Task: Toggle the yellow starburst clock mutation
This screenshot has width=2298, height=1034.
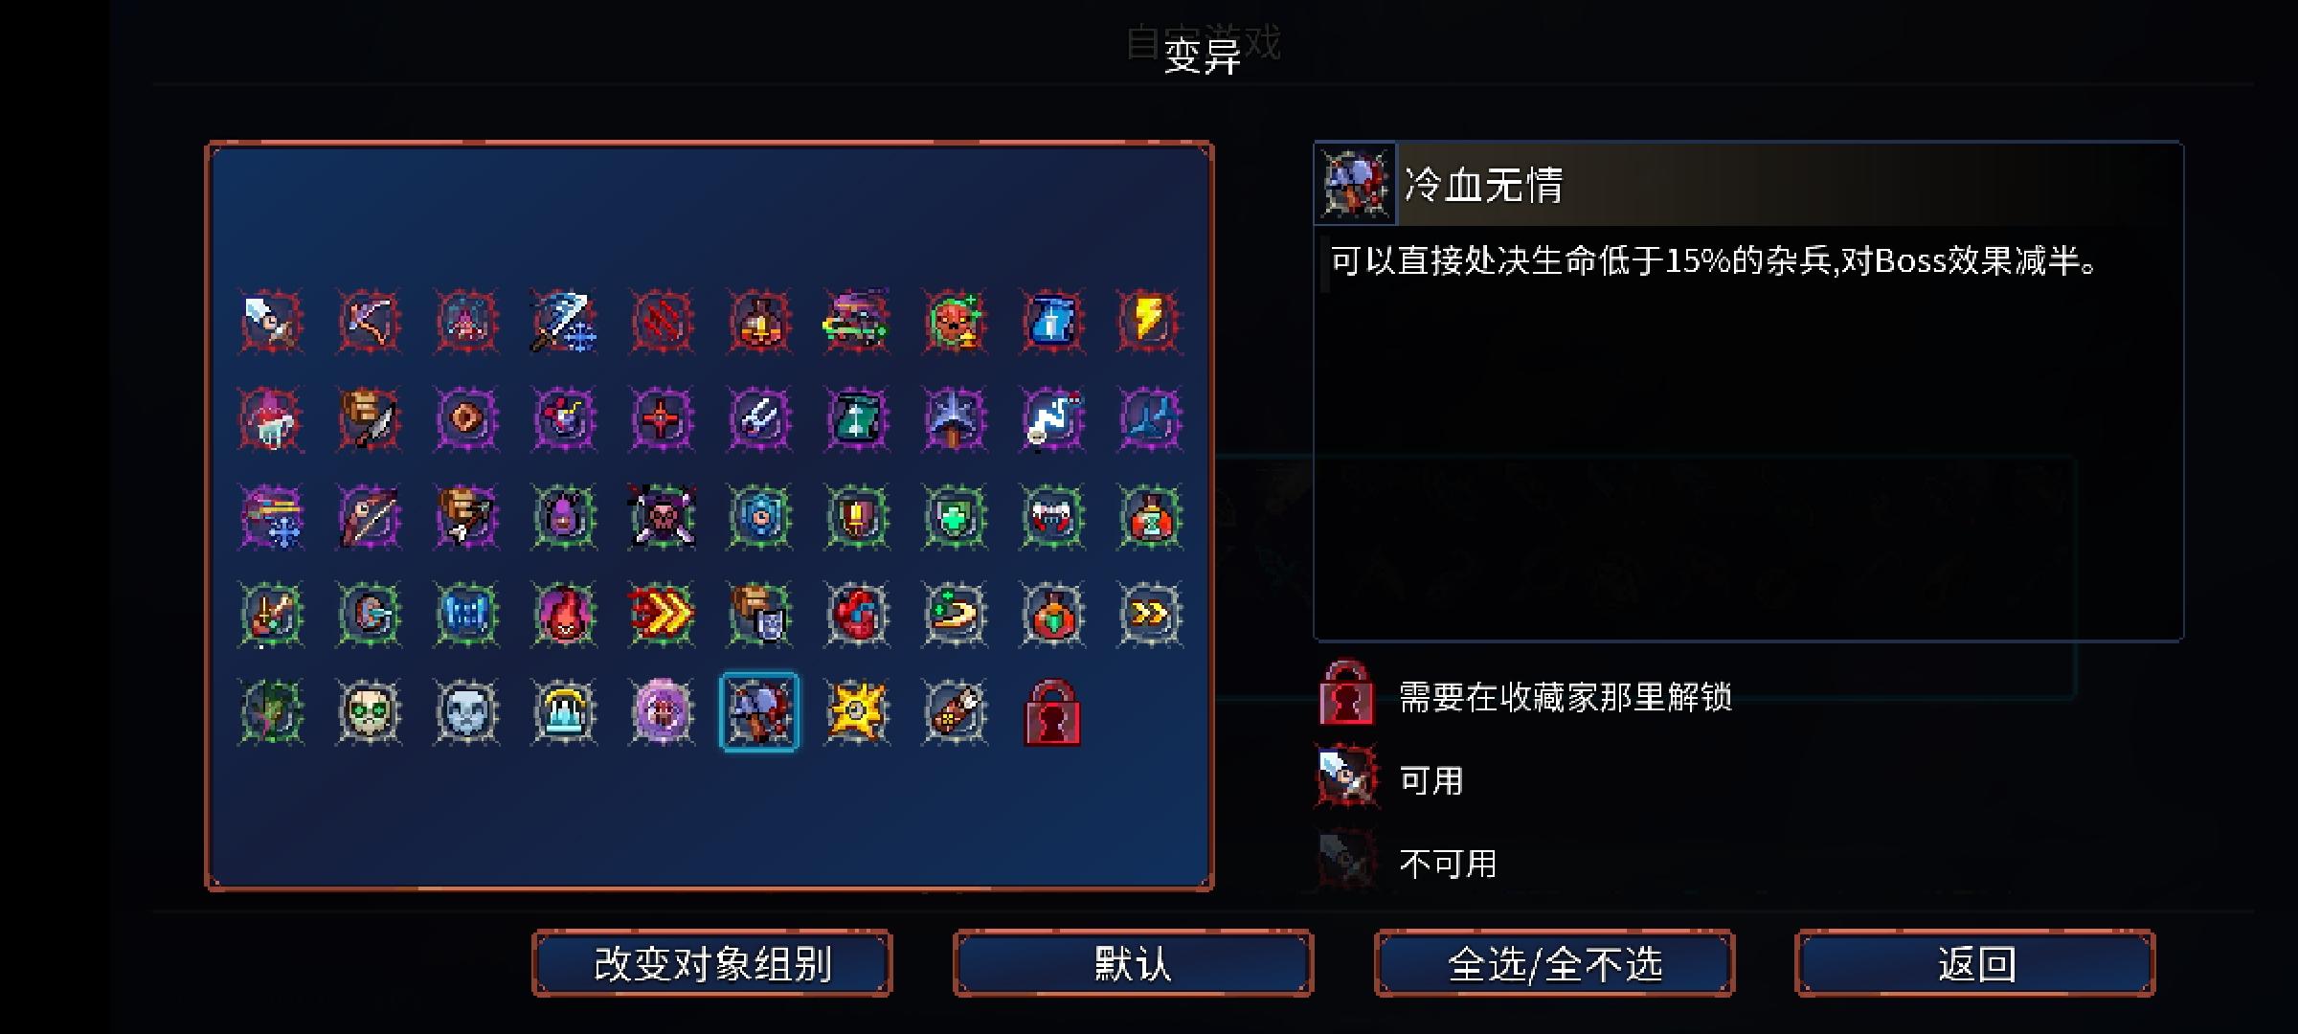Action: (857, 711)
